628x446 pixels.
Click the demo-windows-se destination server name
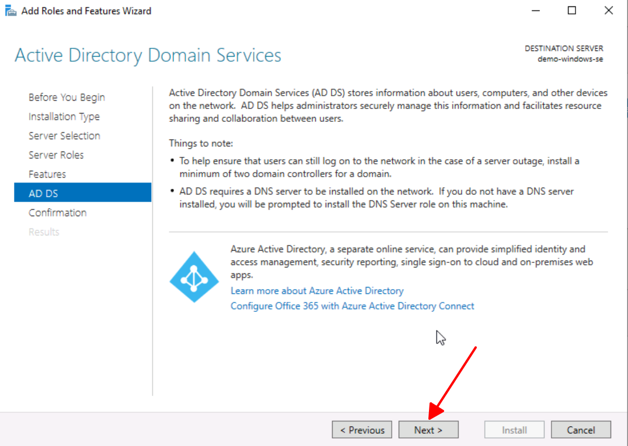(570, 59)
